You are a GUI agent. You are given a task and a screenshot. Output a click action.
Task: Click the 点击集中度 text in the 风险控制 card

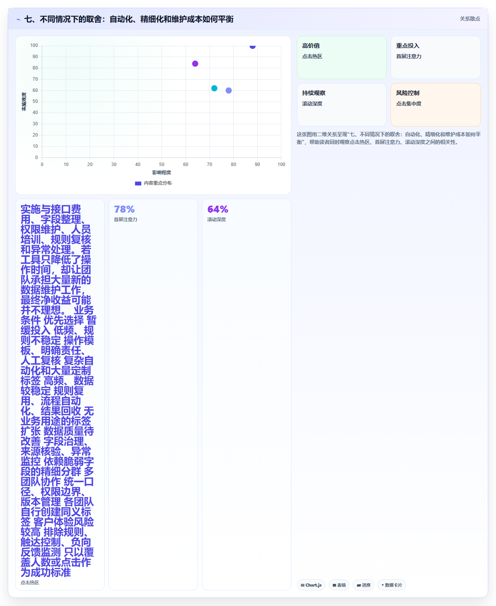(409, 104)
